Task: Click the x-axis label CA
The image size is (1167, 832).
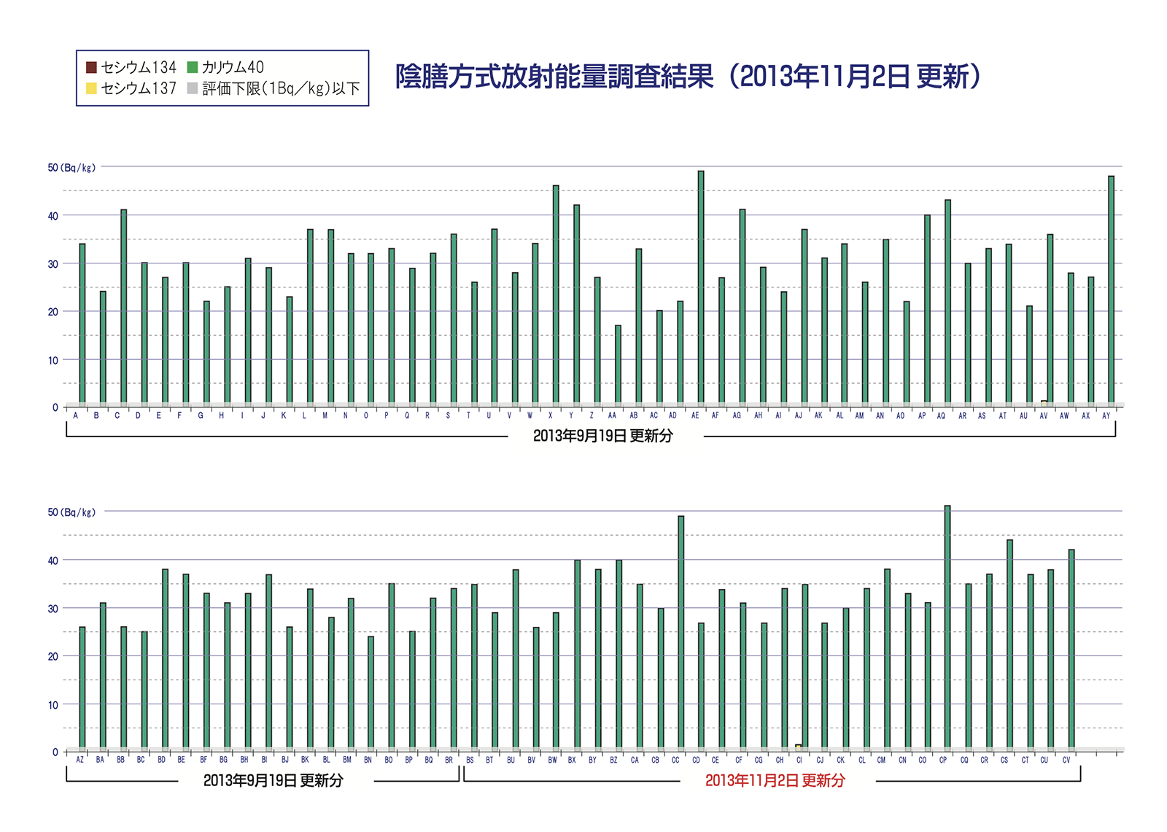Action: [x=635, y=760]
